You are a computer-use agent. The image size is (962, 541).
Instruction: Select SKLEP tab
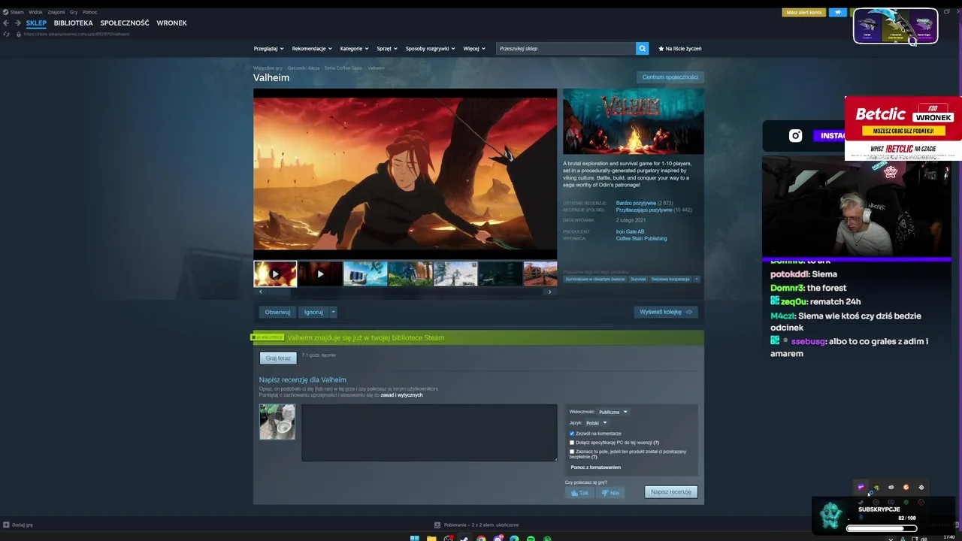click(x=36, y=23)
